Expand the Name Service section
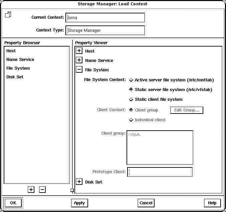 click(x=79, y=60)
